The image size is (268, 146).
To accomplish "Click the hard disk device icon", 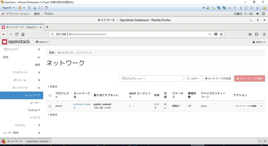I will (208, 8).
